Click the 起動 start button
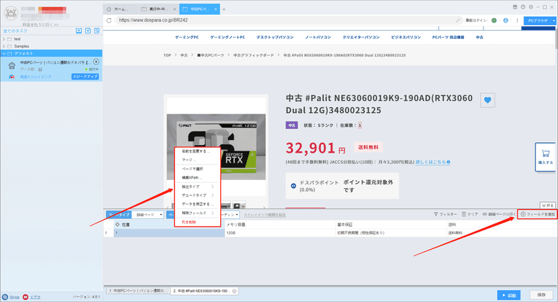The height and width of the screenshot is (302, 558). [x=509, y=295]
